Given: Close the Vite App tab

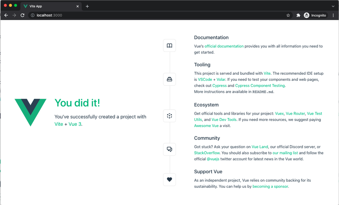Looking at the screenshot, I should [x=77, y=6].
